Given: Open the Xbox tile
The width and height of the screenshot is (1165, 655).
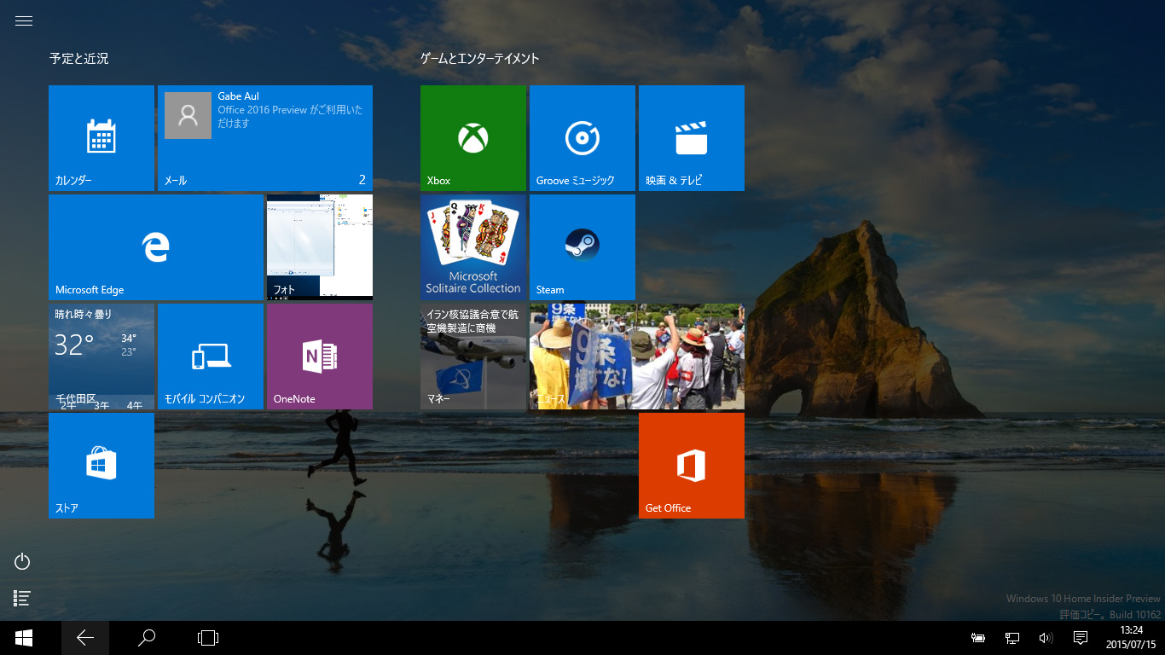Looking at the screenshot, I should coord(472,137).
